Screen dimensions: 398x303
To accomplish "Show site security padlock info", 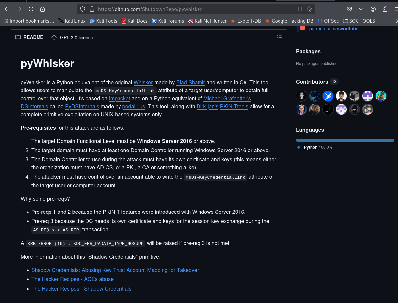I will 92,9.
